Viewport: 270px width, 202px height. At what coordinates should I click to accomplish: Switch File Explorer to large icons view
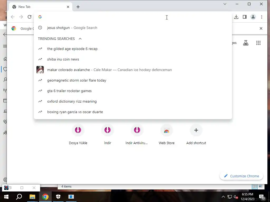tap(261, 186)
